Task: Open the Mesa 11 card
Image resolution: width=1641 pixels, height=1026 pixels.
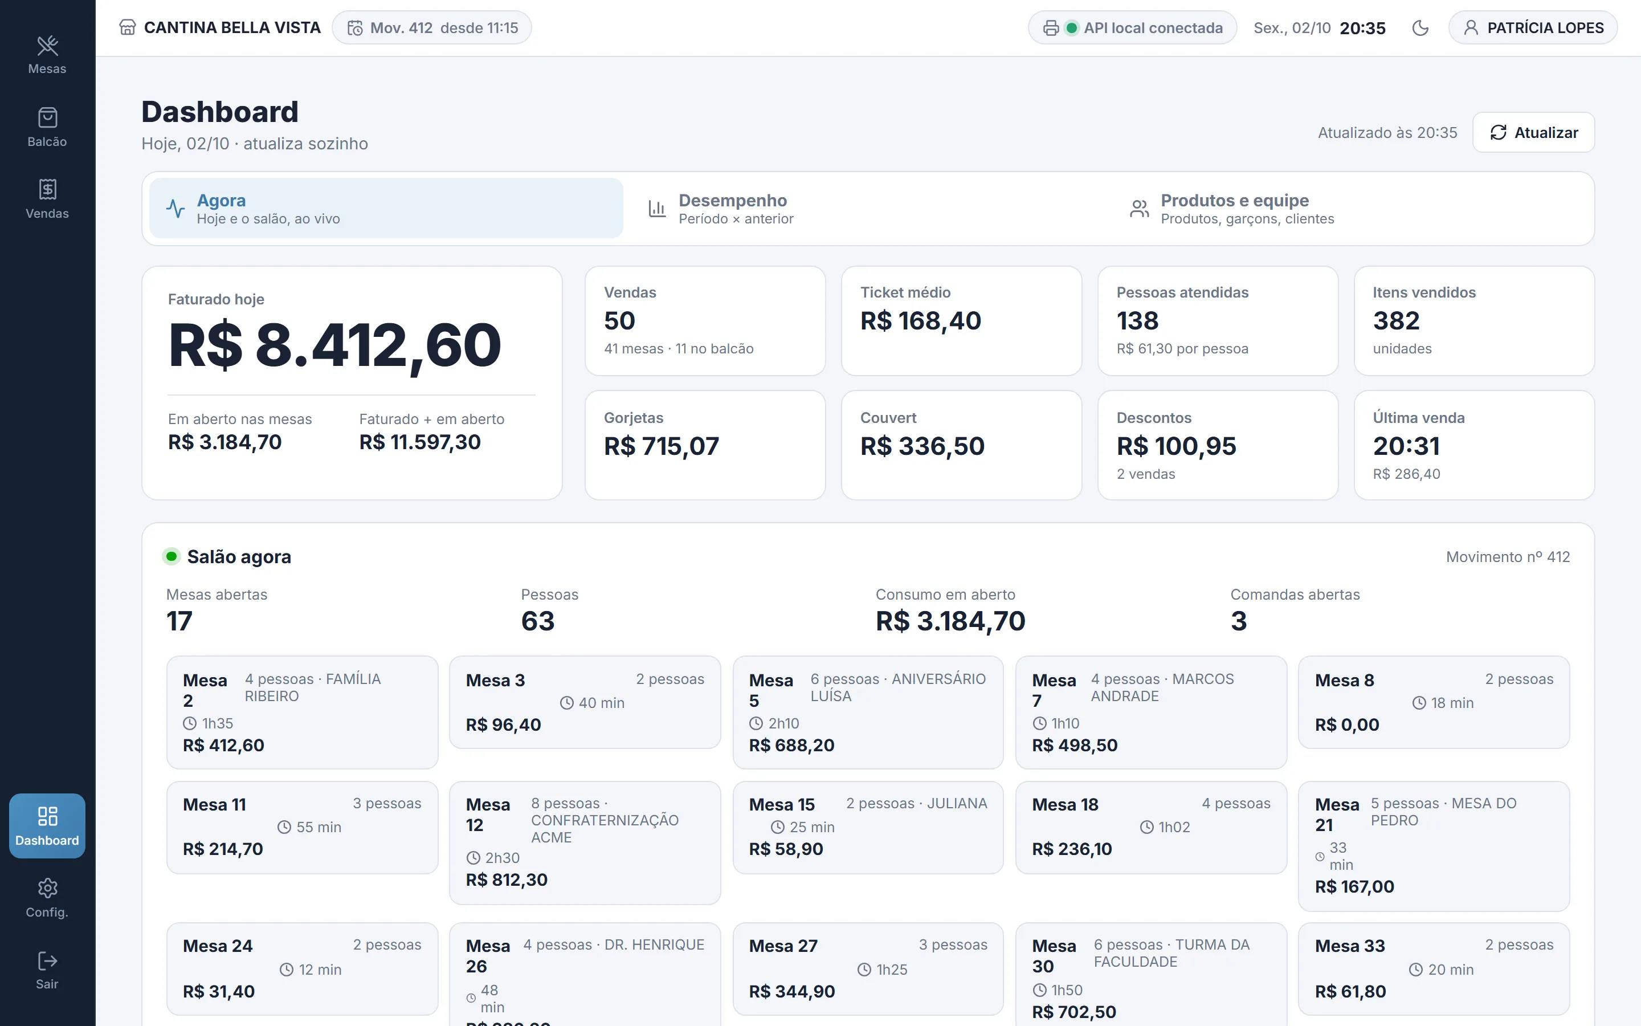Action: click(303, 827)
